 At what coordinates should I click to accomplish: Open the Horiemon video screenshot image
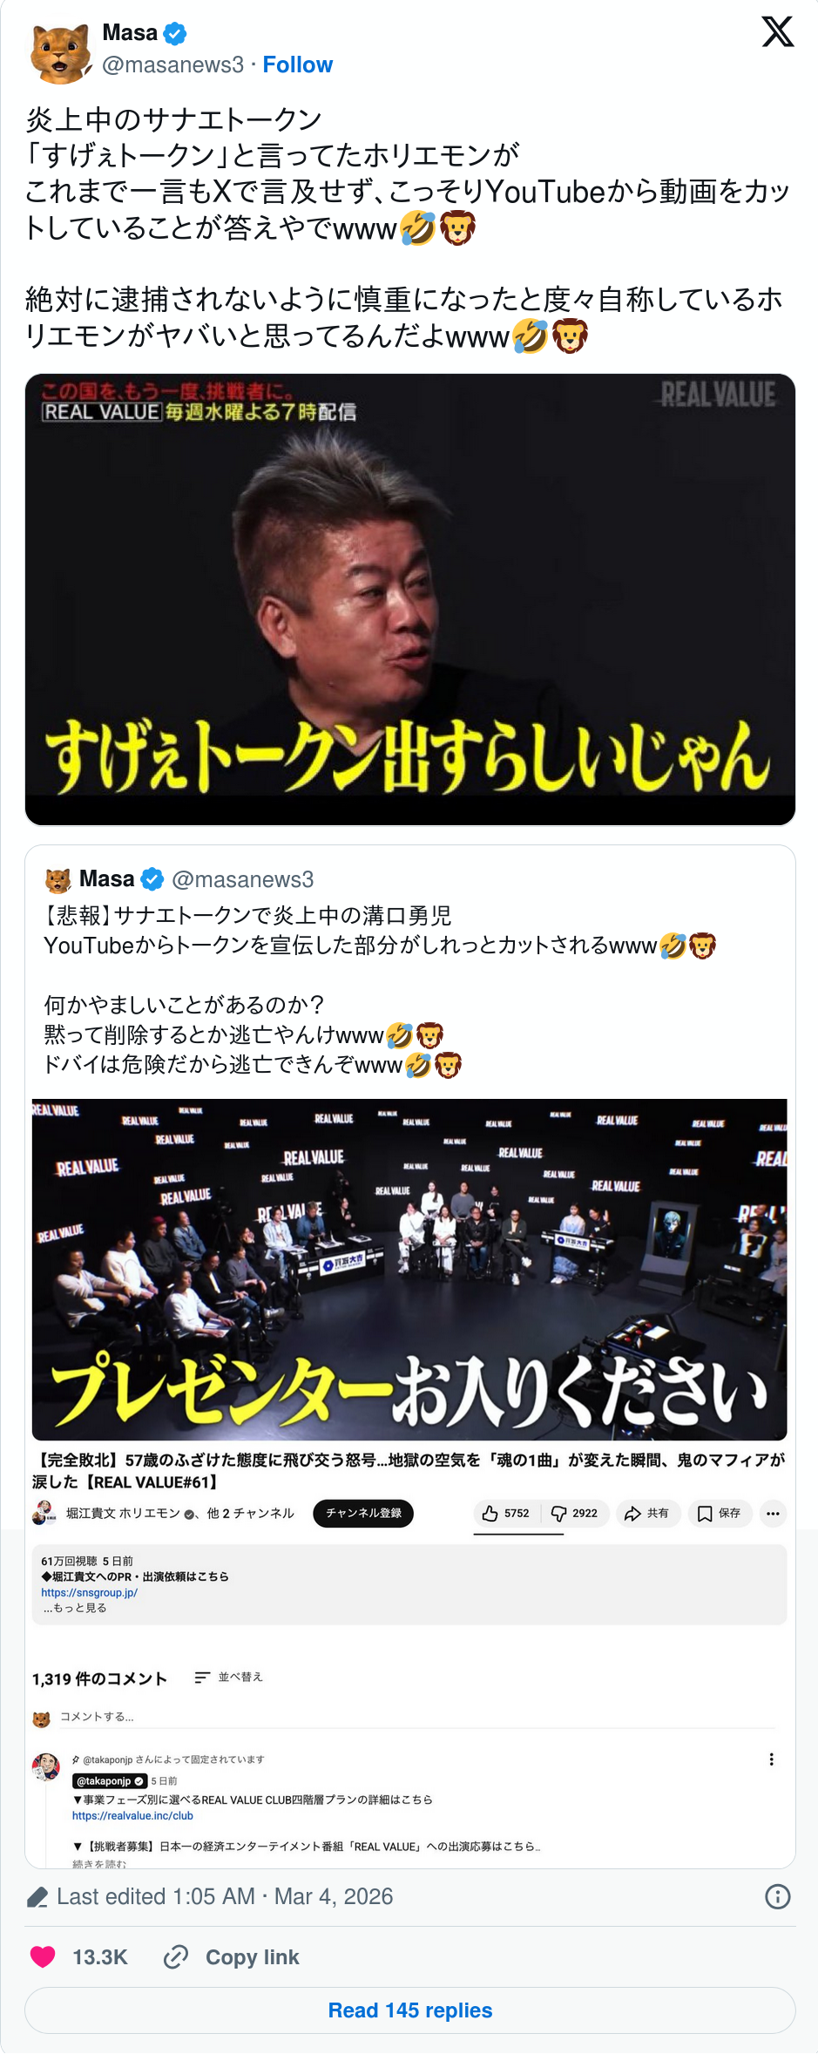(410, 600)
